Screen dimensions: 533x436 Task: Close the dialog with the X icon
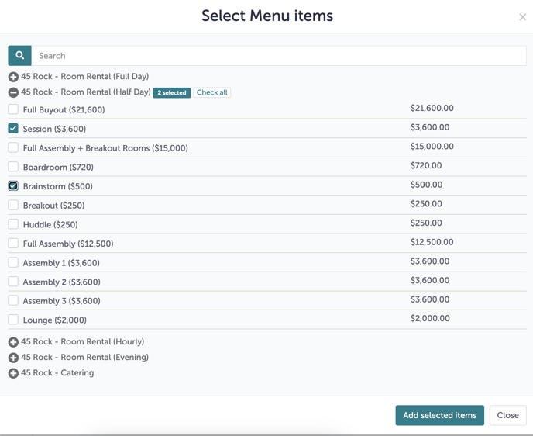pyautogui.click(x=522, y=17)
